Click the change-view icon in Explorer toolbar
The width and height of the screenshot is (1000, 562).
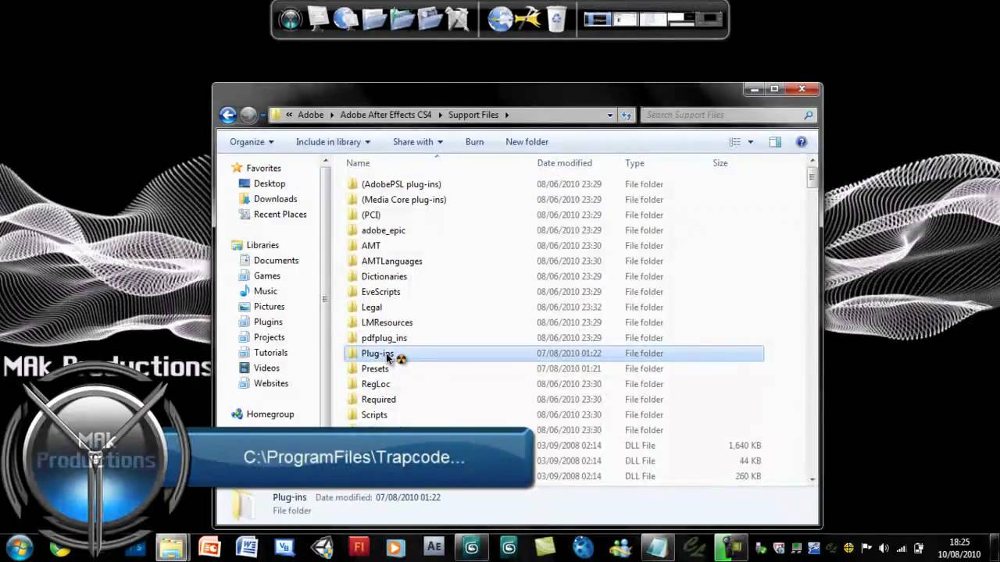[x=734, y=142]
